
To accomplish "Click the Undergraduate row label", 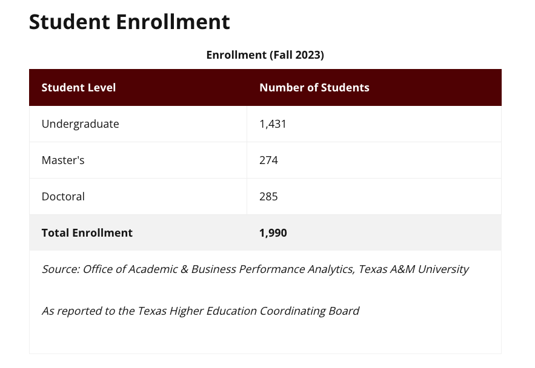I will point(80,124).
